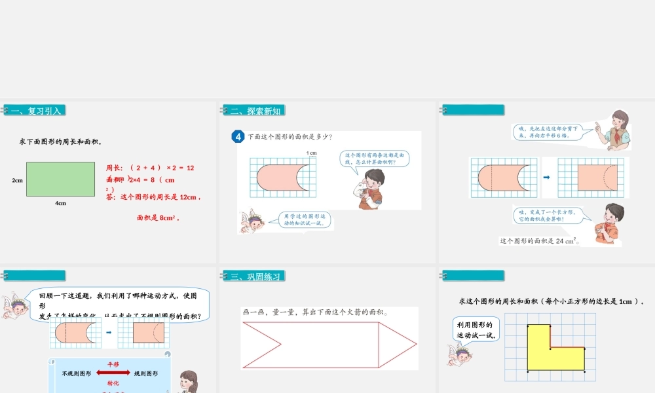Click the 不规则图形 label

tap(77, 373)
